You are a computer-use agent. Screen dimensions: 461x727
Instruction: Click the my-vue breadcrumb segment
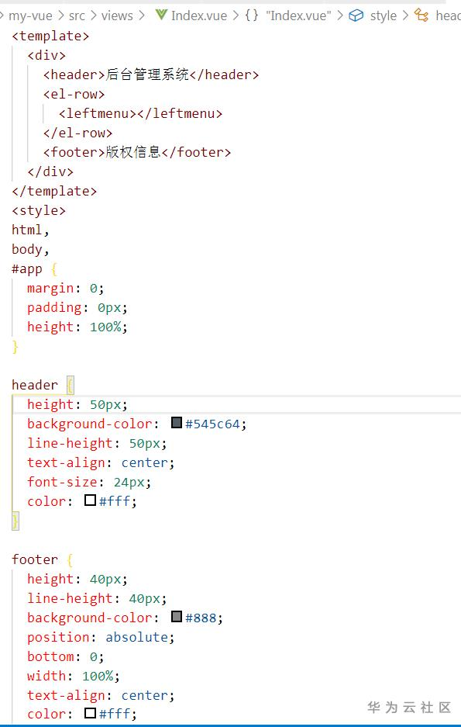30,16
